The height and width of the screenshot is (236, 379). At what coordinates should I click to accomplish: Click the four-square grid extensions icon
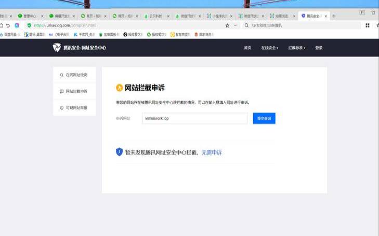(368, 25)
